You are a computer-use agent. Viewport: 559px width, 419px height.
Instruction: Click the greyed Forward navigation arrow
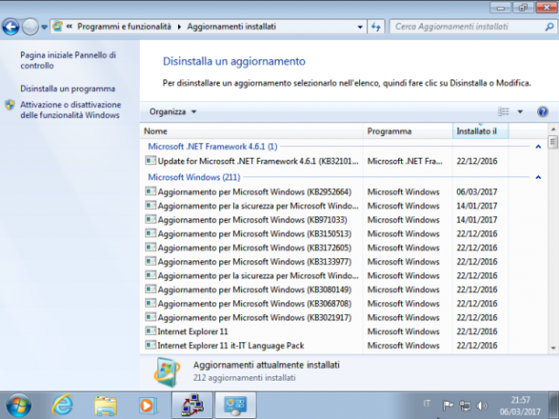point(30,26)
